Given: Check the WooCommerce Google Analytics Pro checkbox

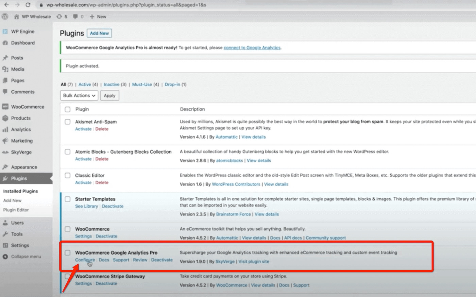Looking at the screenshot, I should click(68, 253).
